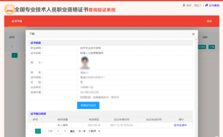The image size is (223, 137).
Task: Click 经济专业技术资格 value text
Action: (x=90, y=48)
